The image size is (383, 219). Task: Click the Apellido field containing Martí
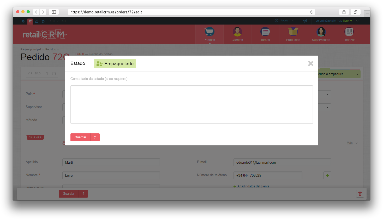tap(111, 162)
